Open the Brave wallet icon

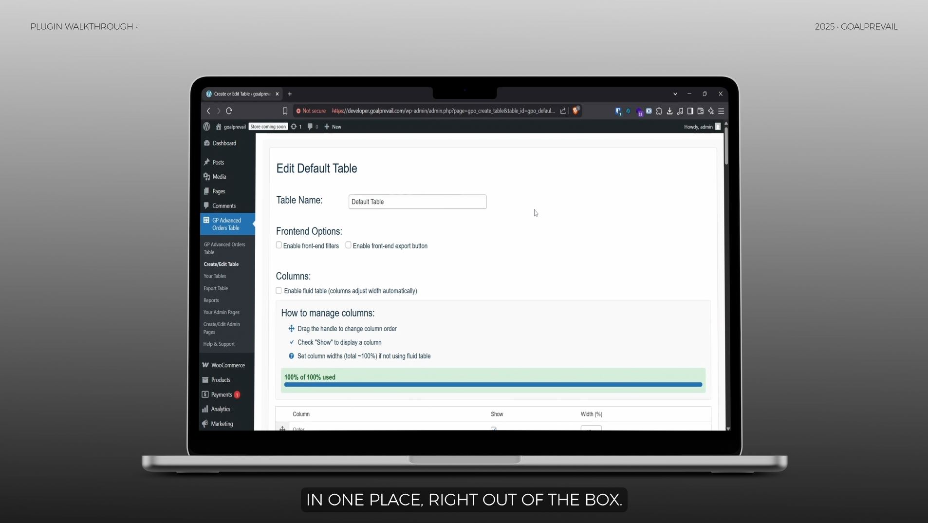[701, 111]
